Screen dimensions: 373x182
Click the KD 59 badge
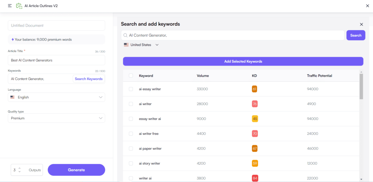[255, 163]
